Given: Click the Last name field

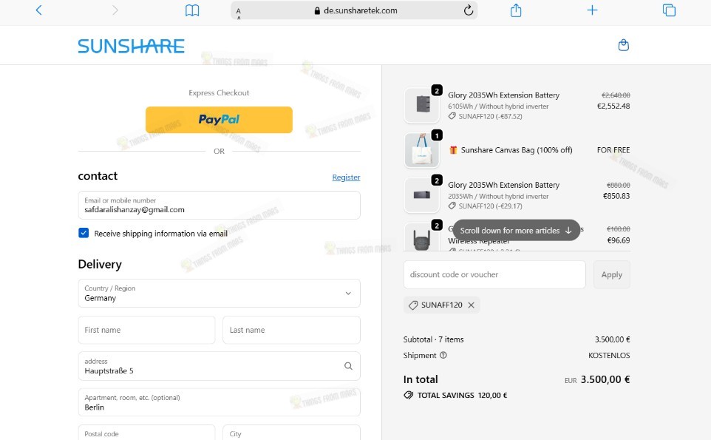Looking at the screenshot, I should [291, 330].
